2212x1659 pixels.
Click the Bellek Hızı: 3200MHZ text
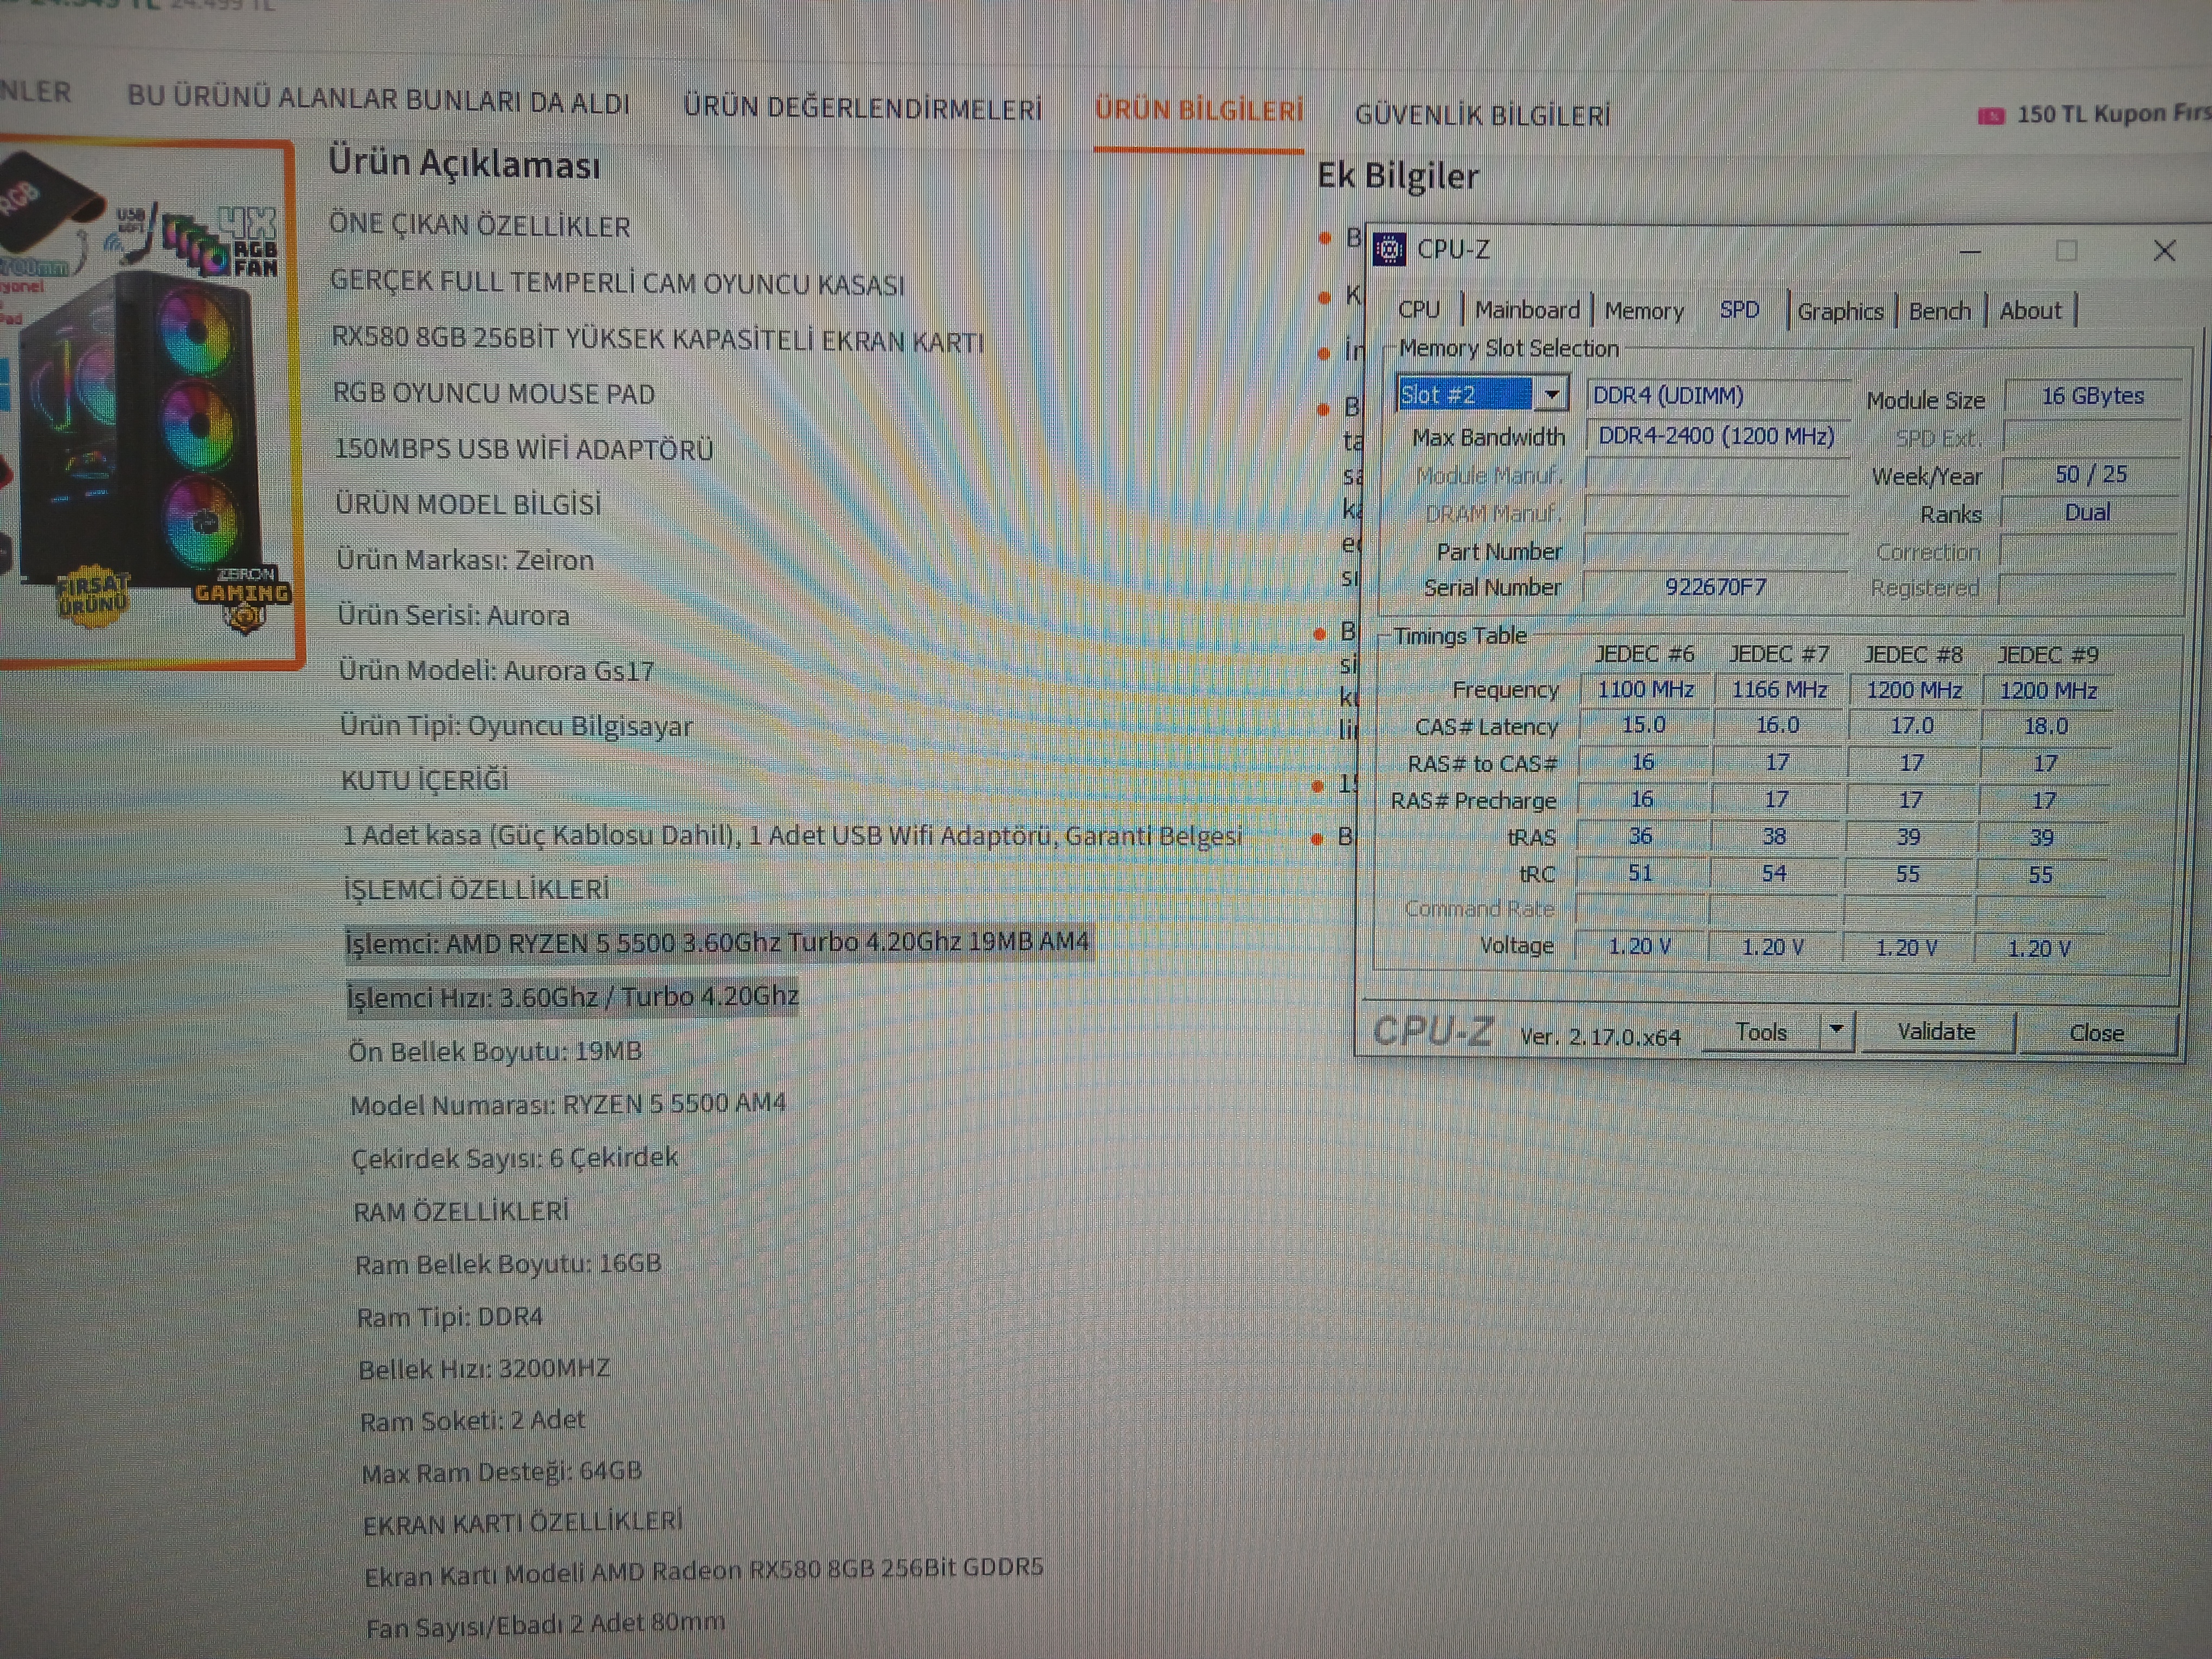[x=484, y=1369]
